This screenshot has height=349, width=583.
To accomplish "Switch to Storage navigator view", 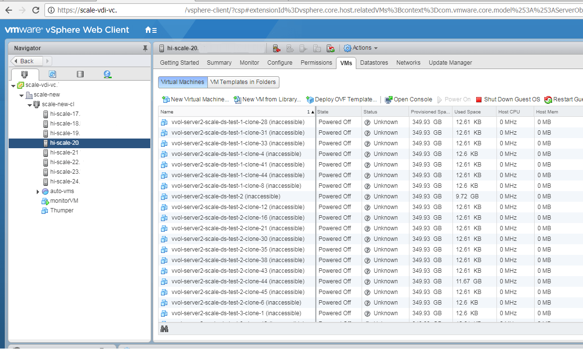I will pyautogui.click(x=80, y=74).
